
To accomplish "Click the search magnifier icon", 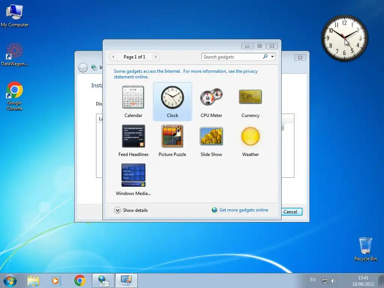I will (265, 57).
